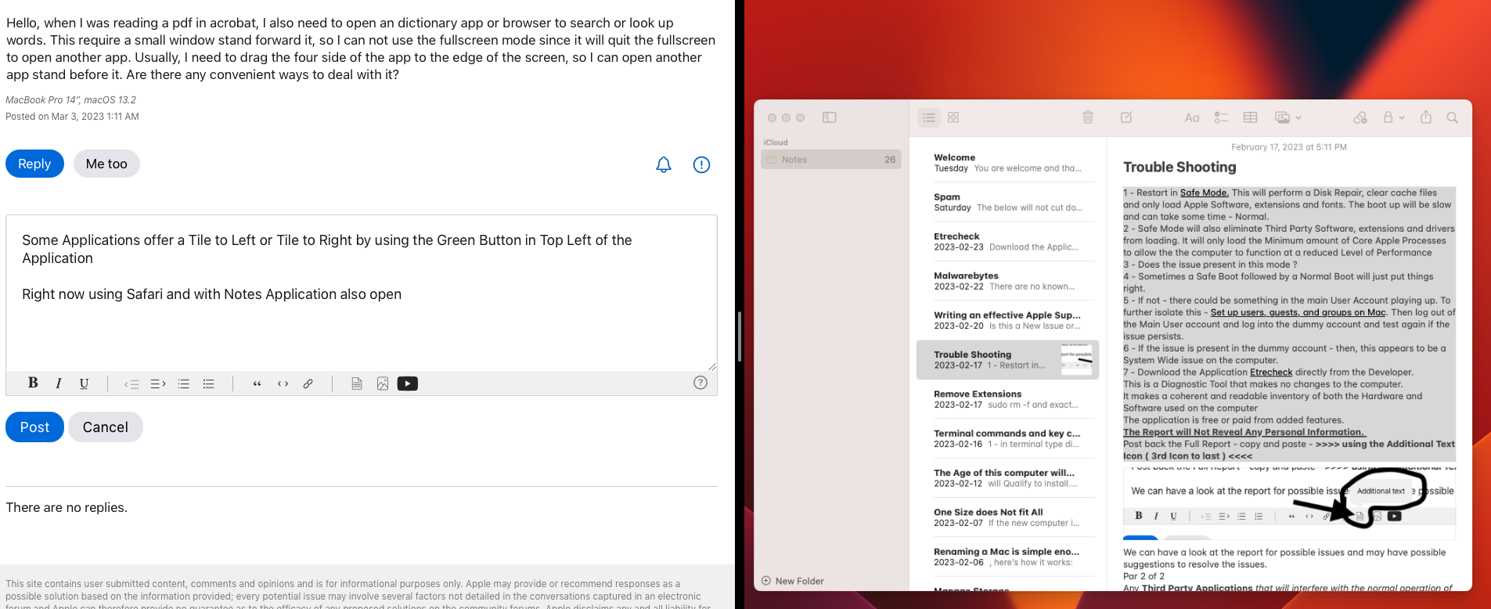
Task: Click the February 17, 2023 date stamp
Action: click(1289, 147)
